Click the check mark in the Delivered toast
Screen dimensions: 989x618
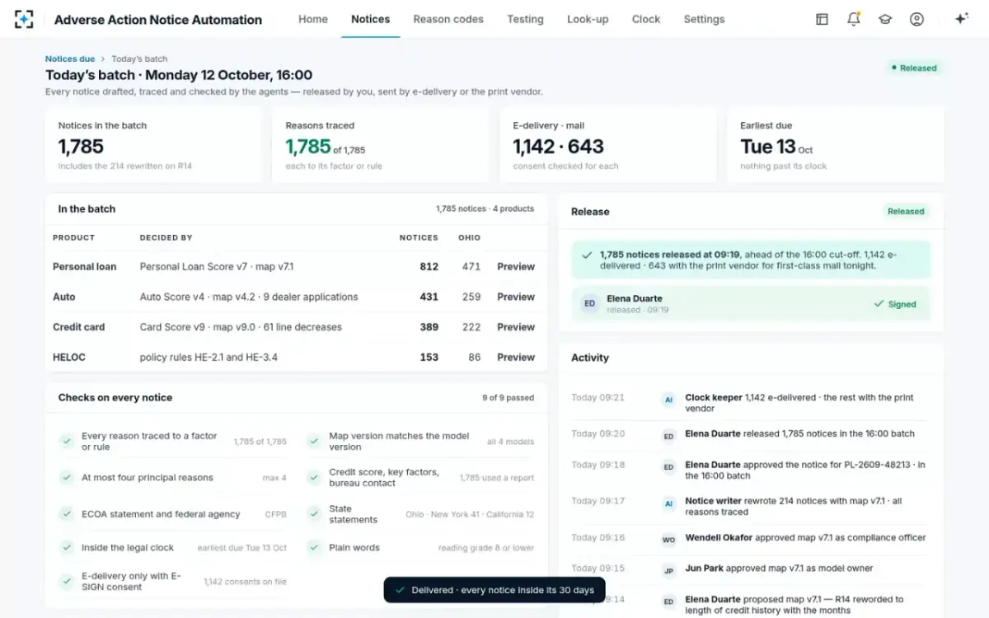[x=400, y=590]
